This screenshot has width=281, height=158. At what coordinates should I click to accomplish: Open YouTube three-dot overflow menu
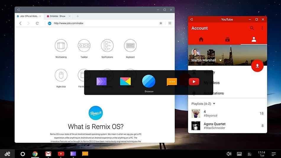click(262, 28)
